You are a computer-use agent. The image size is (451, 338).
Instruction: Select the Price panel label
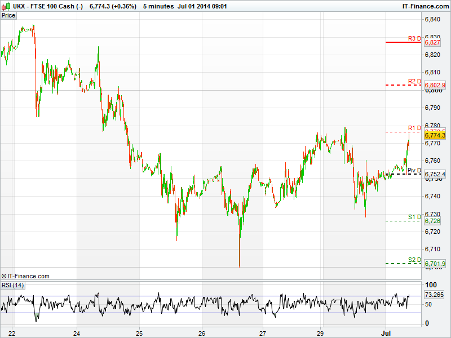[8, 15]
